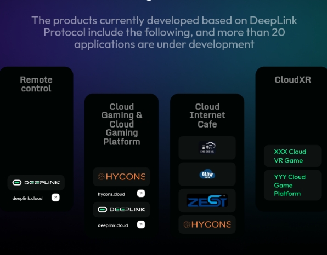Open the arrow icon beside deeplink.cloud in Cloud Gaming
Viewport: 327px width, 255px height.
click(x=141, y=225)
